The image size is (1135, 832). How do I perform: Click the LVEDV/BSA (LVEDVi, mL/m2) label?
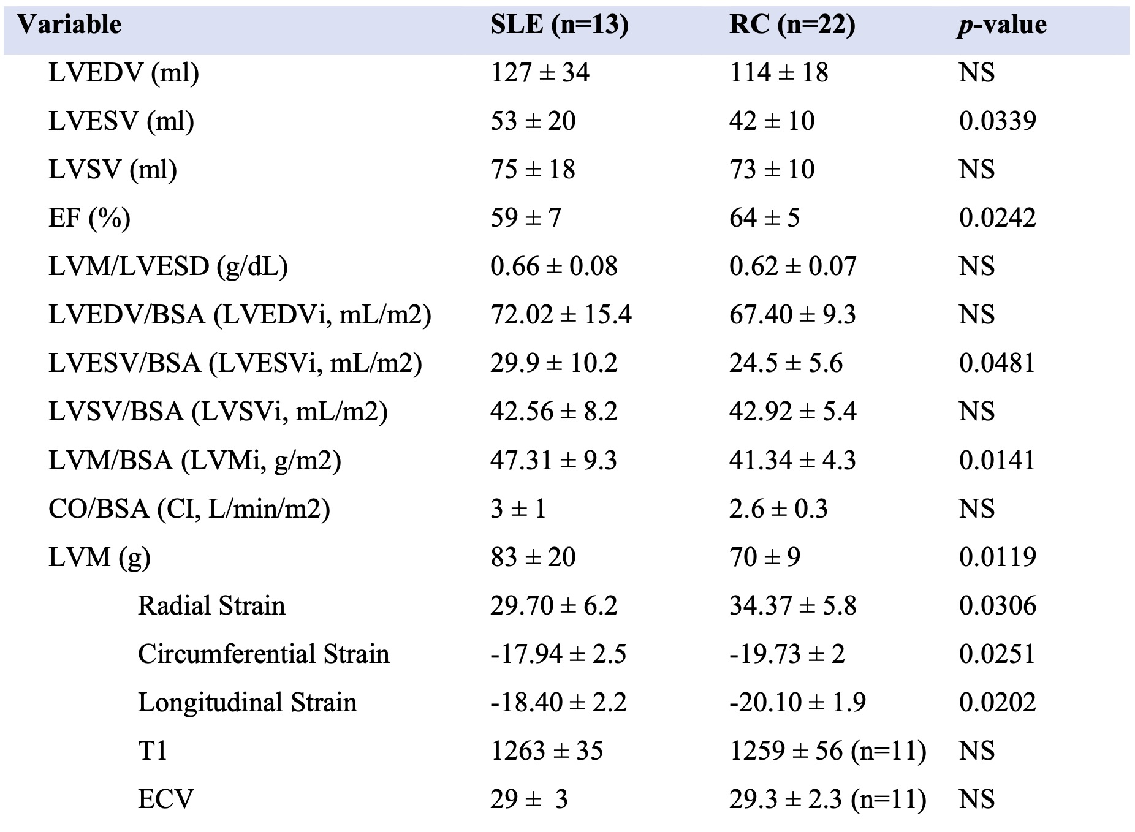click(240, 315)
